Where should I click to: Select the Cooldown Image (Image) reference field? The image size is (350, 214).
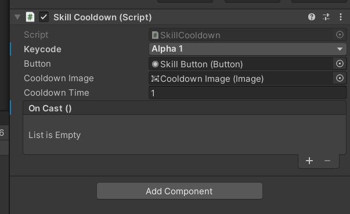(x=241, y=78)
